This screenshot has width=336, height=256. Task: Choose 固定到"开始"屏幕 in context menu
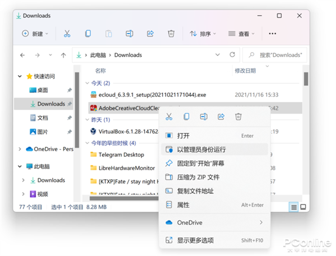(214, 164)
